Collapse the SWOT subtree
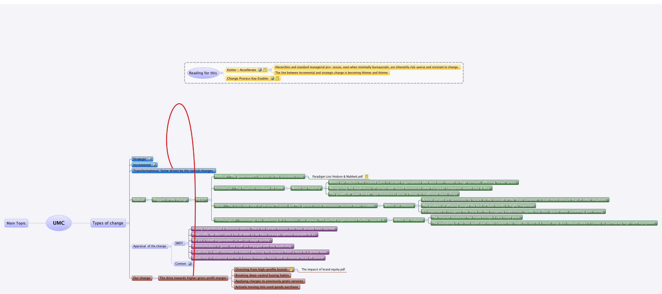This screenshot has height=294, width=662. pos(187,243)
